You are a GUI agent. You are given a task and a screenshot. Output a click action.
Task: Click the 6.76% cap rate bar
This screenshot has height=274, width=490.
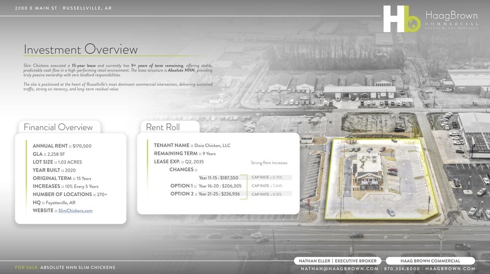click(x=271, y=177)
